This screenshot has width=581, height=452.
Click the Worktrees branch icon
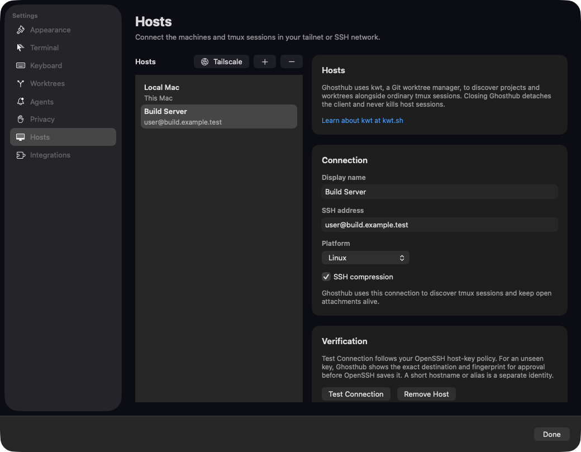pos(21,83)
